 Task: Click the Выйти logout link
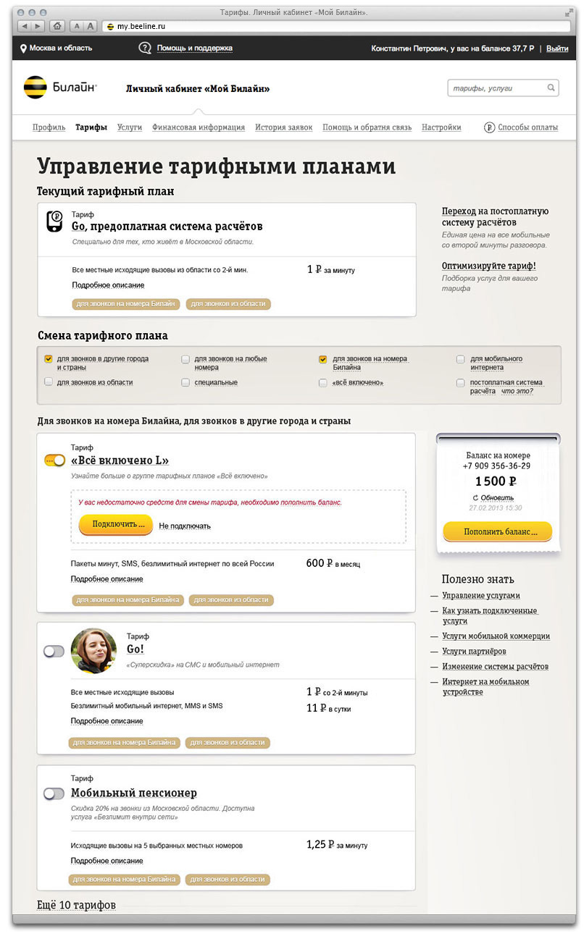coord(557,49)
